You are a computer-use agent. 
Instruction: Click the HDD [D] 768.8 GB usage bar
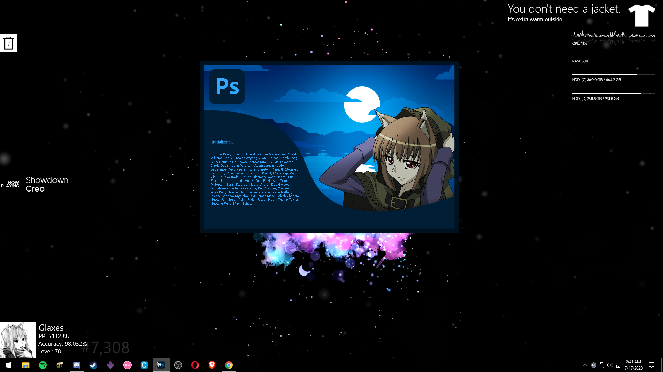614,94
